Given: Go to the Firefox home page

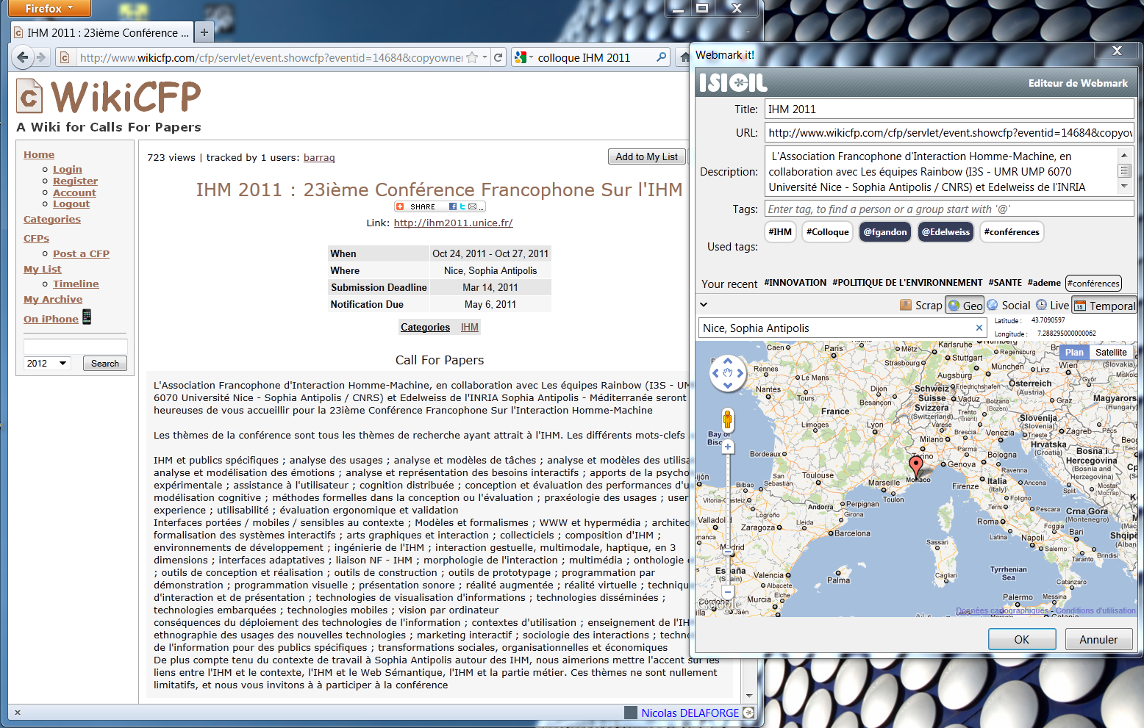Looking at the screenshot, I should (x=684, y=57).
